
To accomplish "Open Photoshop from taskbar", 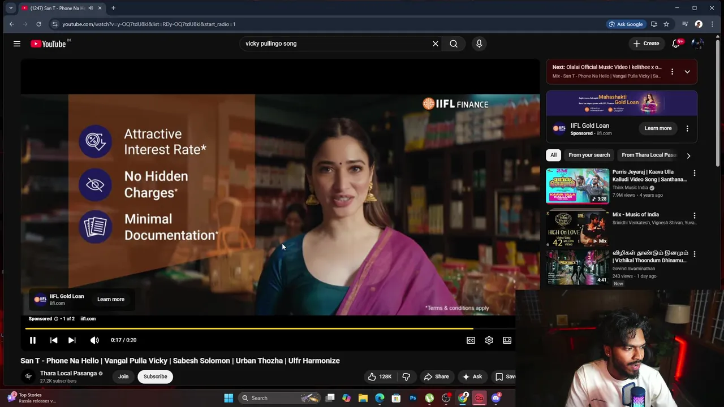I will [x=413, y=398].
